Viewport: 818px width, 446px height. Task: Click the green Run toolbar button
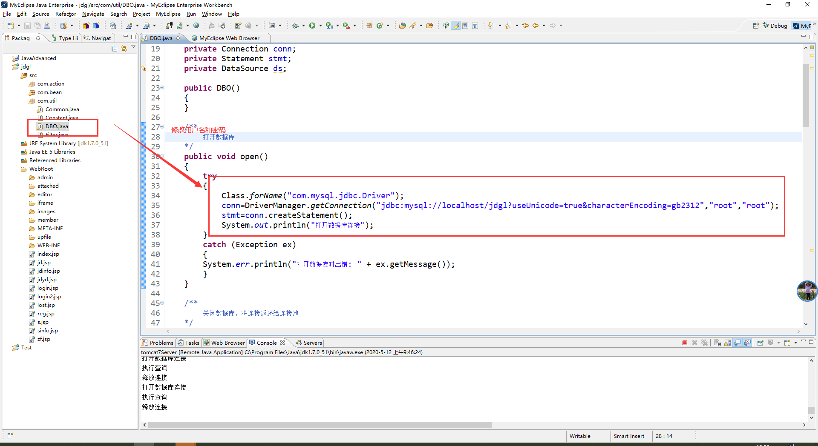click(x=312, y=26)
